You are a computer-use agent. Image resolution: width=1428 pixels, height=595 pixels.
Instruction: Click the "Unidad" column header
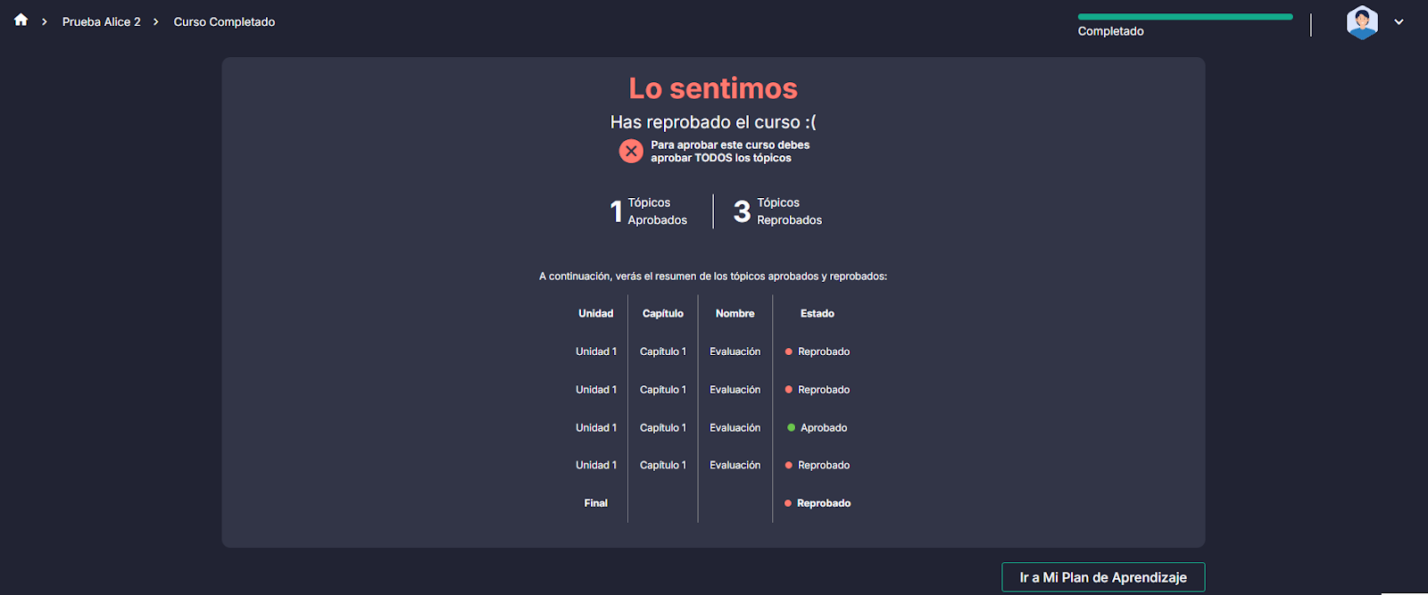[595, 314]
